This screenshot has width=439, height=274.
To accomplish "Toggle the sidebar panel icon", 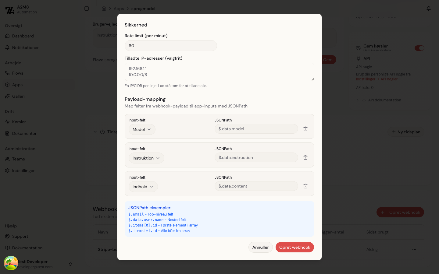I will [x=87, y=9].
